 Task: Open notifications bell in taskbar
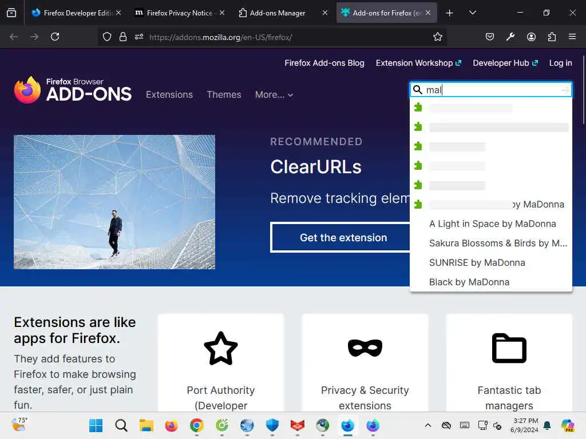point(547,425)
